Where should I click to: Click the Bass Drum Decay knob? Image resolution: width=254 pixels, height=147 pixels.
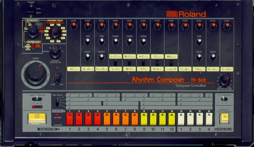88,57
